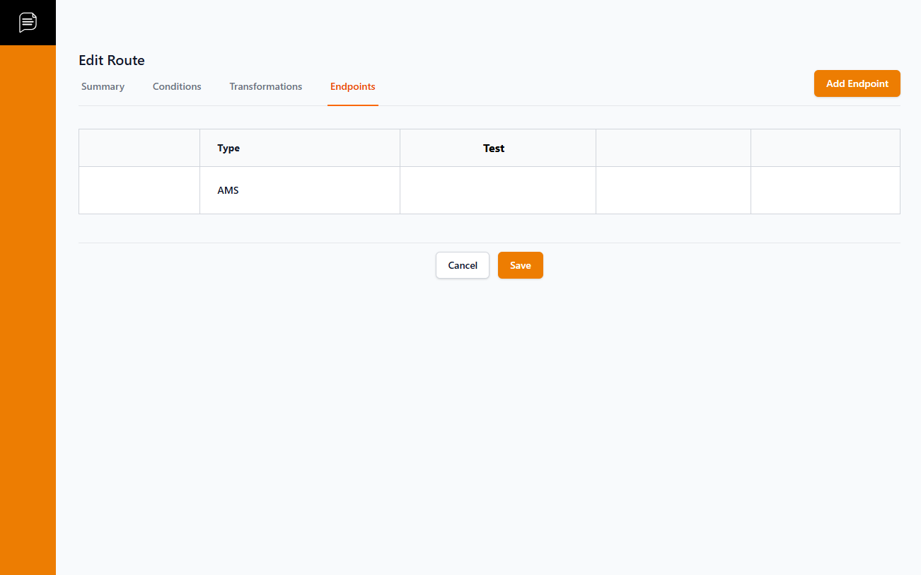Click the blank header cell under Add Endpoint

click(x=825, y=148)
